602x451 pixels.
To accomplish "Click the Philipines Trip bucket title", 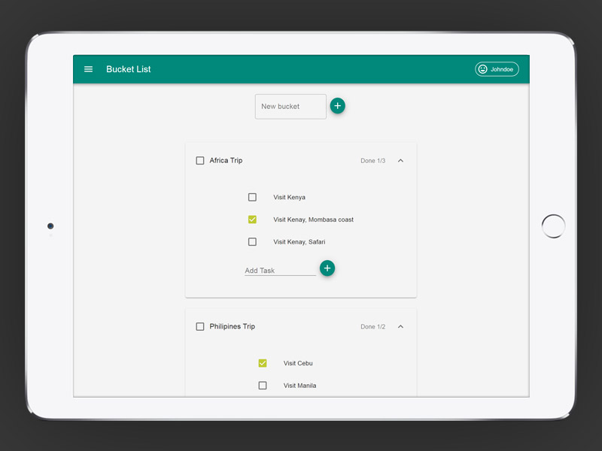I will point(232,327).
